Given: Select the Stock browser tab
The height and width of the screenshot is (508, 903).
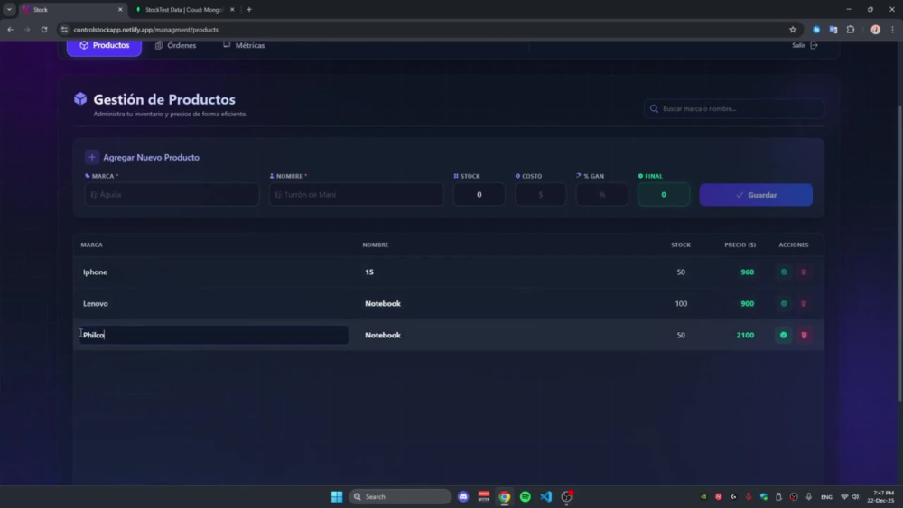Looking at the screenshot, I should 72,10.
